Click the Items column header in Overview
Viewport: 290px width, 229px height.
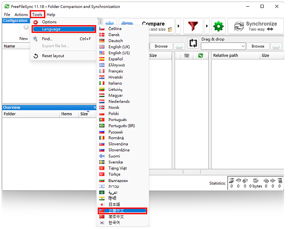pyautogui.click(x=69, y=114)
